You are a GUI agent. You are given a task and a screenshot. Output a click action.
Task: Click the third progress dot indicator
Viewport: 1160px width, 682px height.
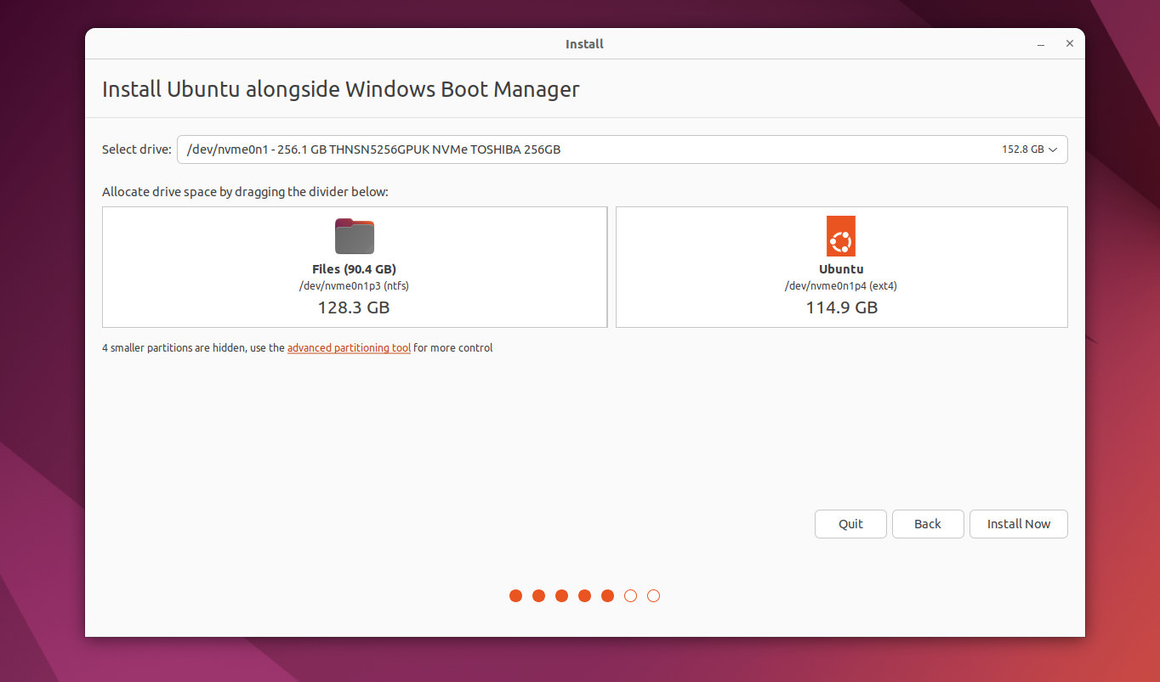pyautogui.click(x=561, y=595)
